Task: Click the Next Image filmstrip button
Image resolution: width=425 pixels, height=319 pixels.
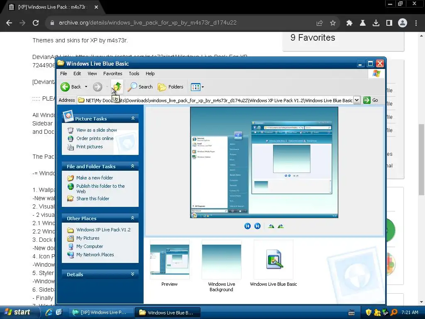Action: coord(257,226)
